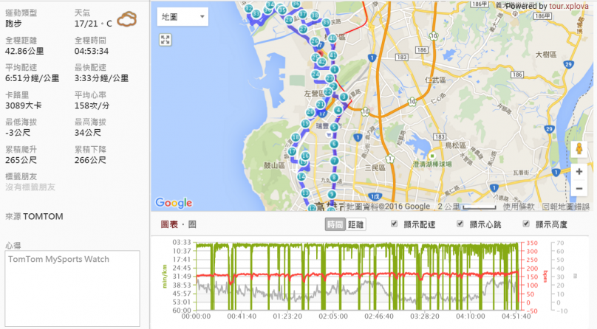This screenshot has height=329, width=597.
Task: Zoom out the map with minus button
Action: point(580,188)
